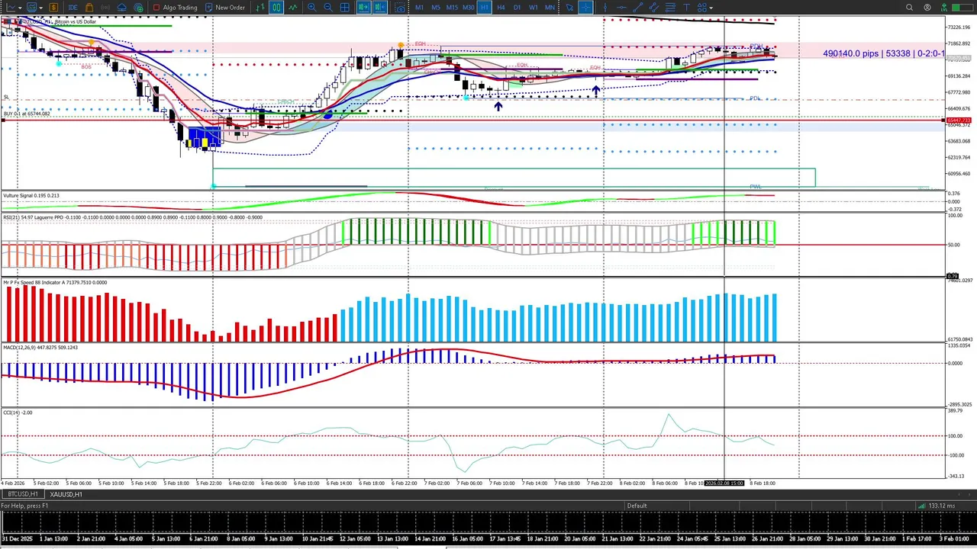The height and width of the screenshot is (549, 977).
Task: Click the RSI(21) Laguerre PPO label
Action: click(132, 217)
